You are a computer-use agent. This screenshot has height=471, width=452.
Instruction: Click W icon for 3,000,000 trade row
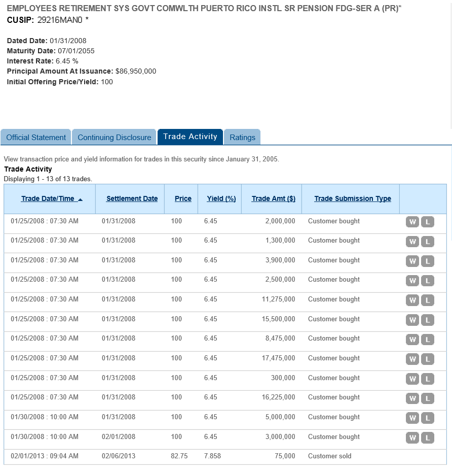[x=412, y=438]
